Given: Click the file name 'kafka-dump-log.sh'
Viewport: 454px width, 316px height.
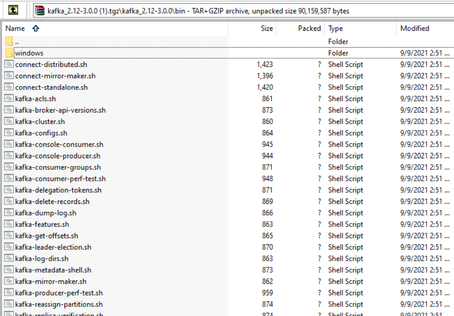Looking at the screenshot, I should [46, 213].
